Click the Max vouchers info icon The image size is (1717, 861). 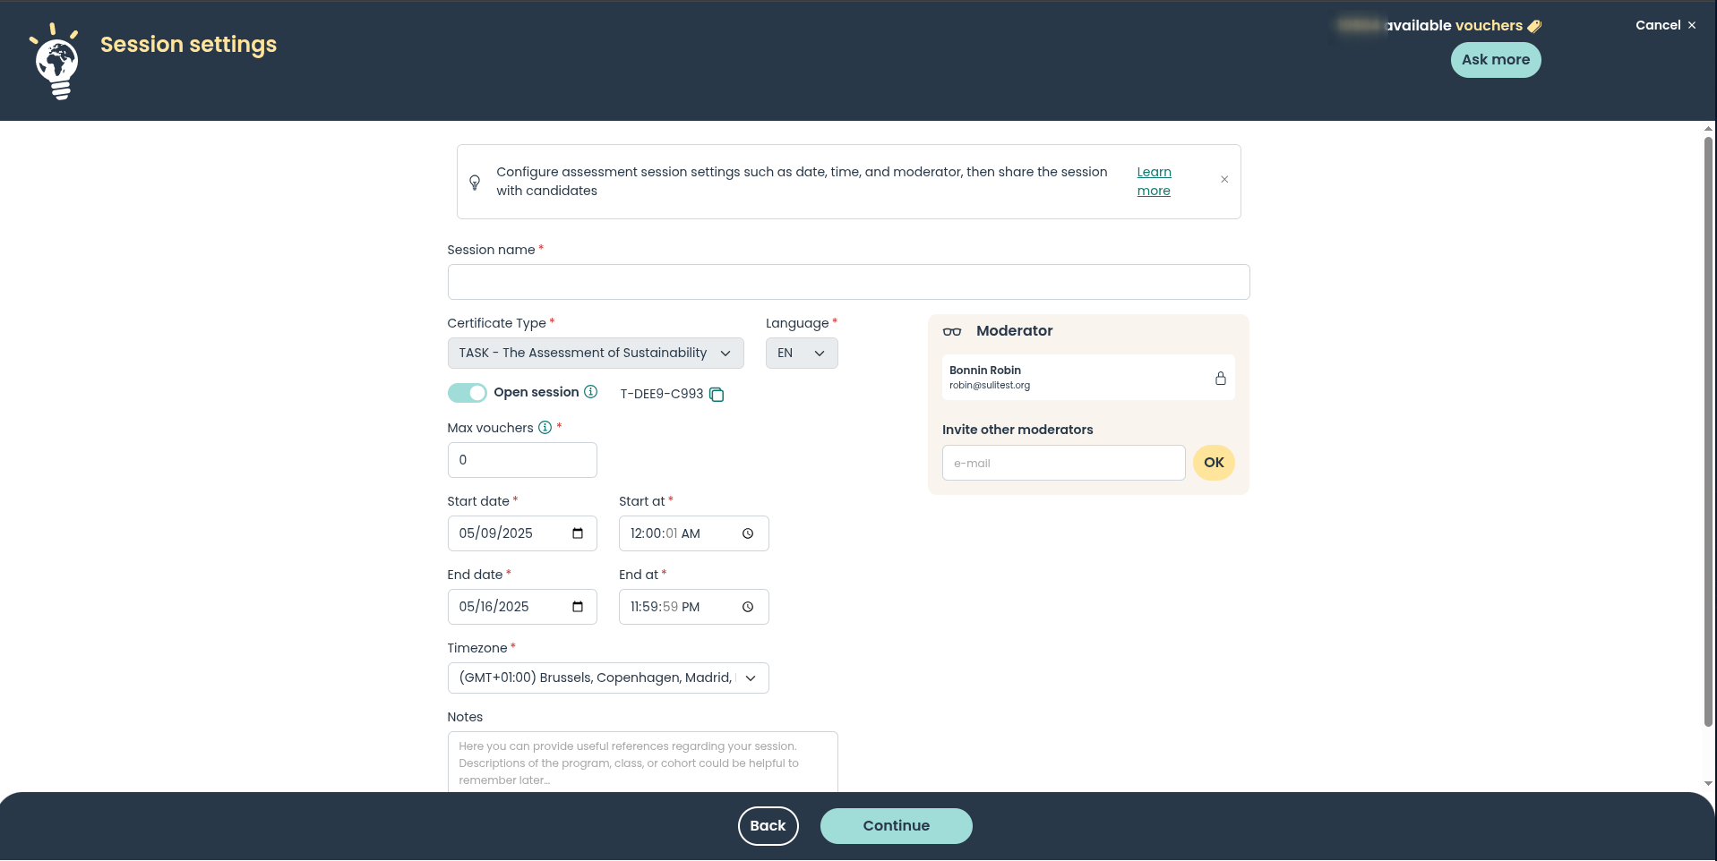coord(545,428)
